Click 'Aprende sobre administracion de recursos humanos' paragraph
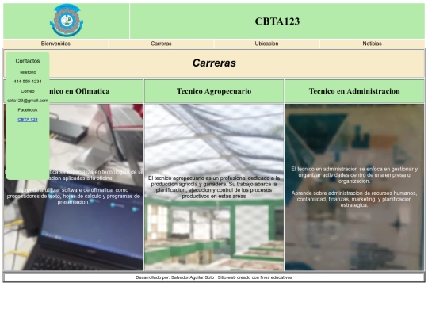Screen dimensions: 428x321 (x=354, y=199)
